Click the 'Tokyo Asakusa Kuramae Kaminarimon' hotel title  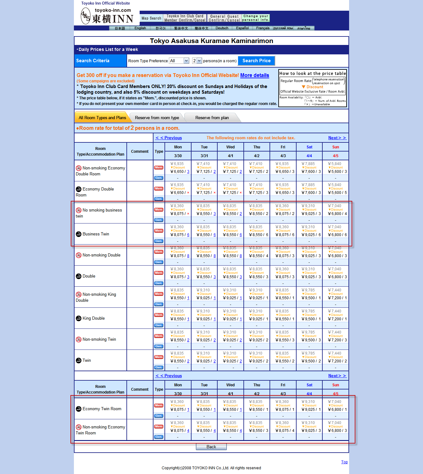coord(211,41)
